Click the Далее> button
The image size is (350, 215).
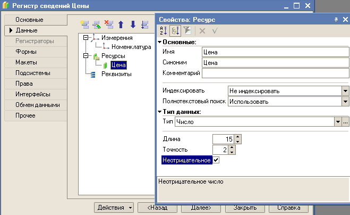coord(201,208)
